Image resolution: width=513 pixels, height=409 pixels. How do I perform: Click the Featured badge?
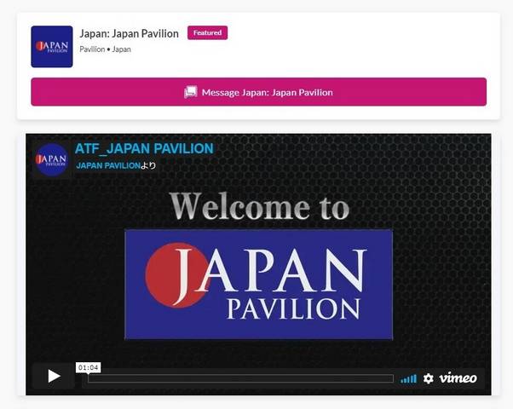[x=207, y=32]
